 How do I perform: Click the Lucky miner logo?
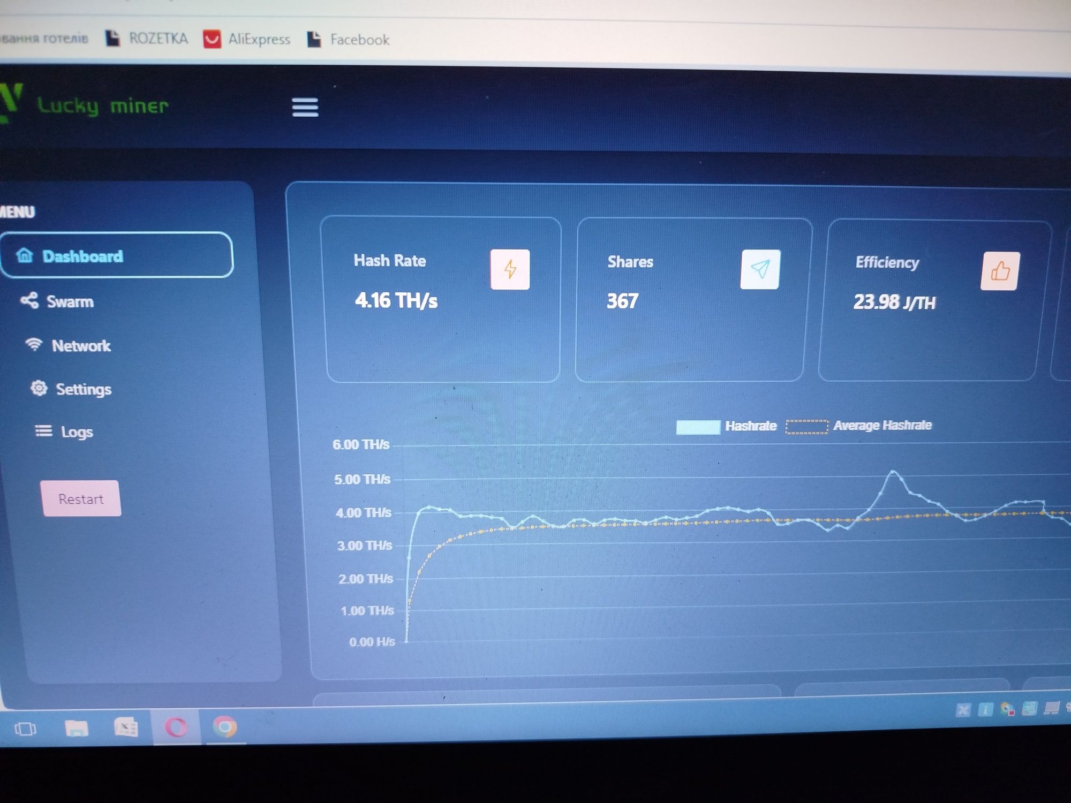pos(84,103)
